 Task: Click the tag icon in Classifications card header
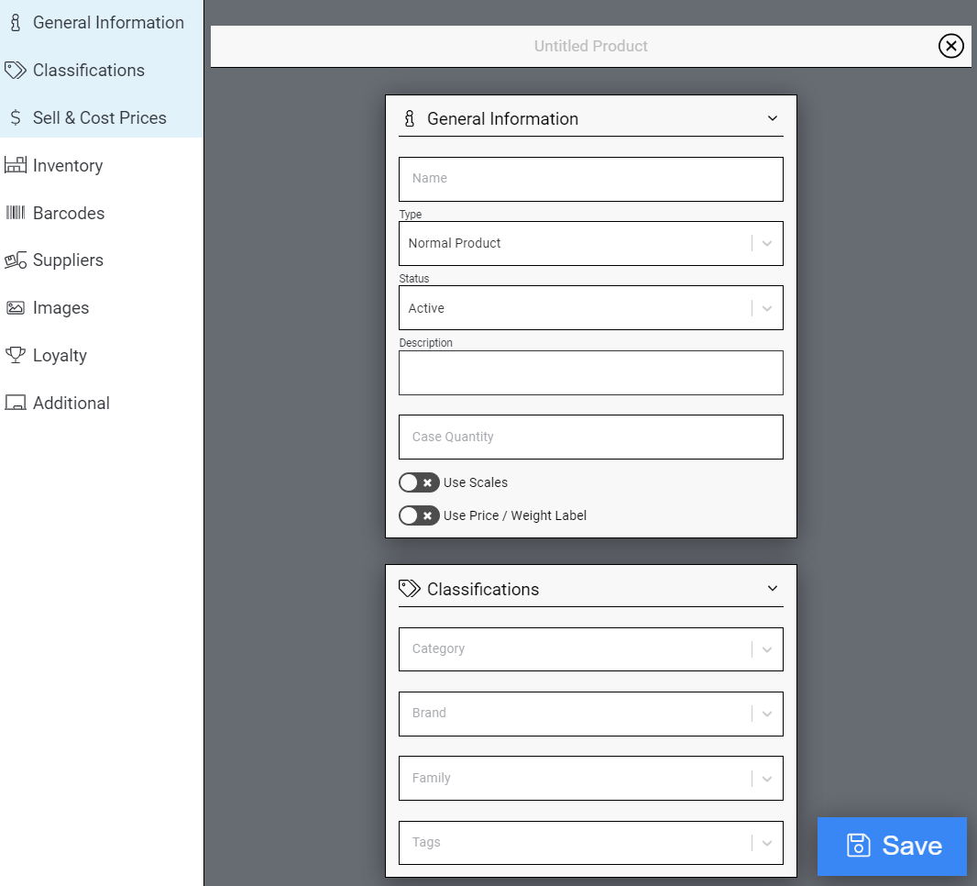[x=410, y=589]
